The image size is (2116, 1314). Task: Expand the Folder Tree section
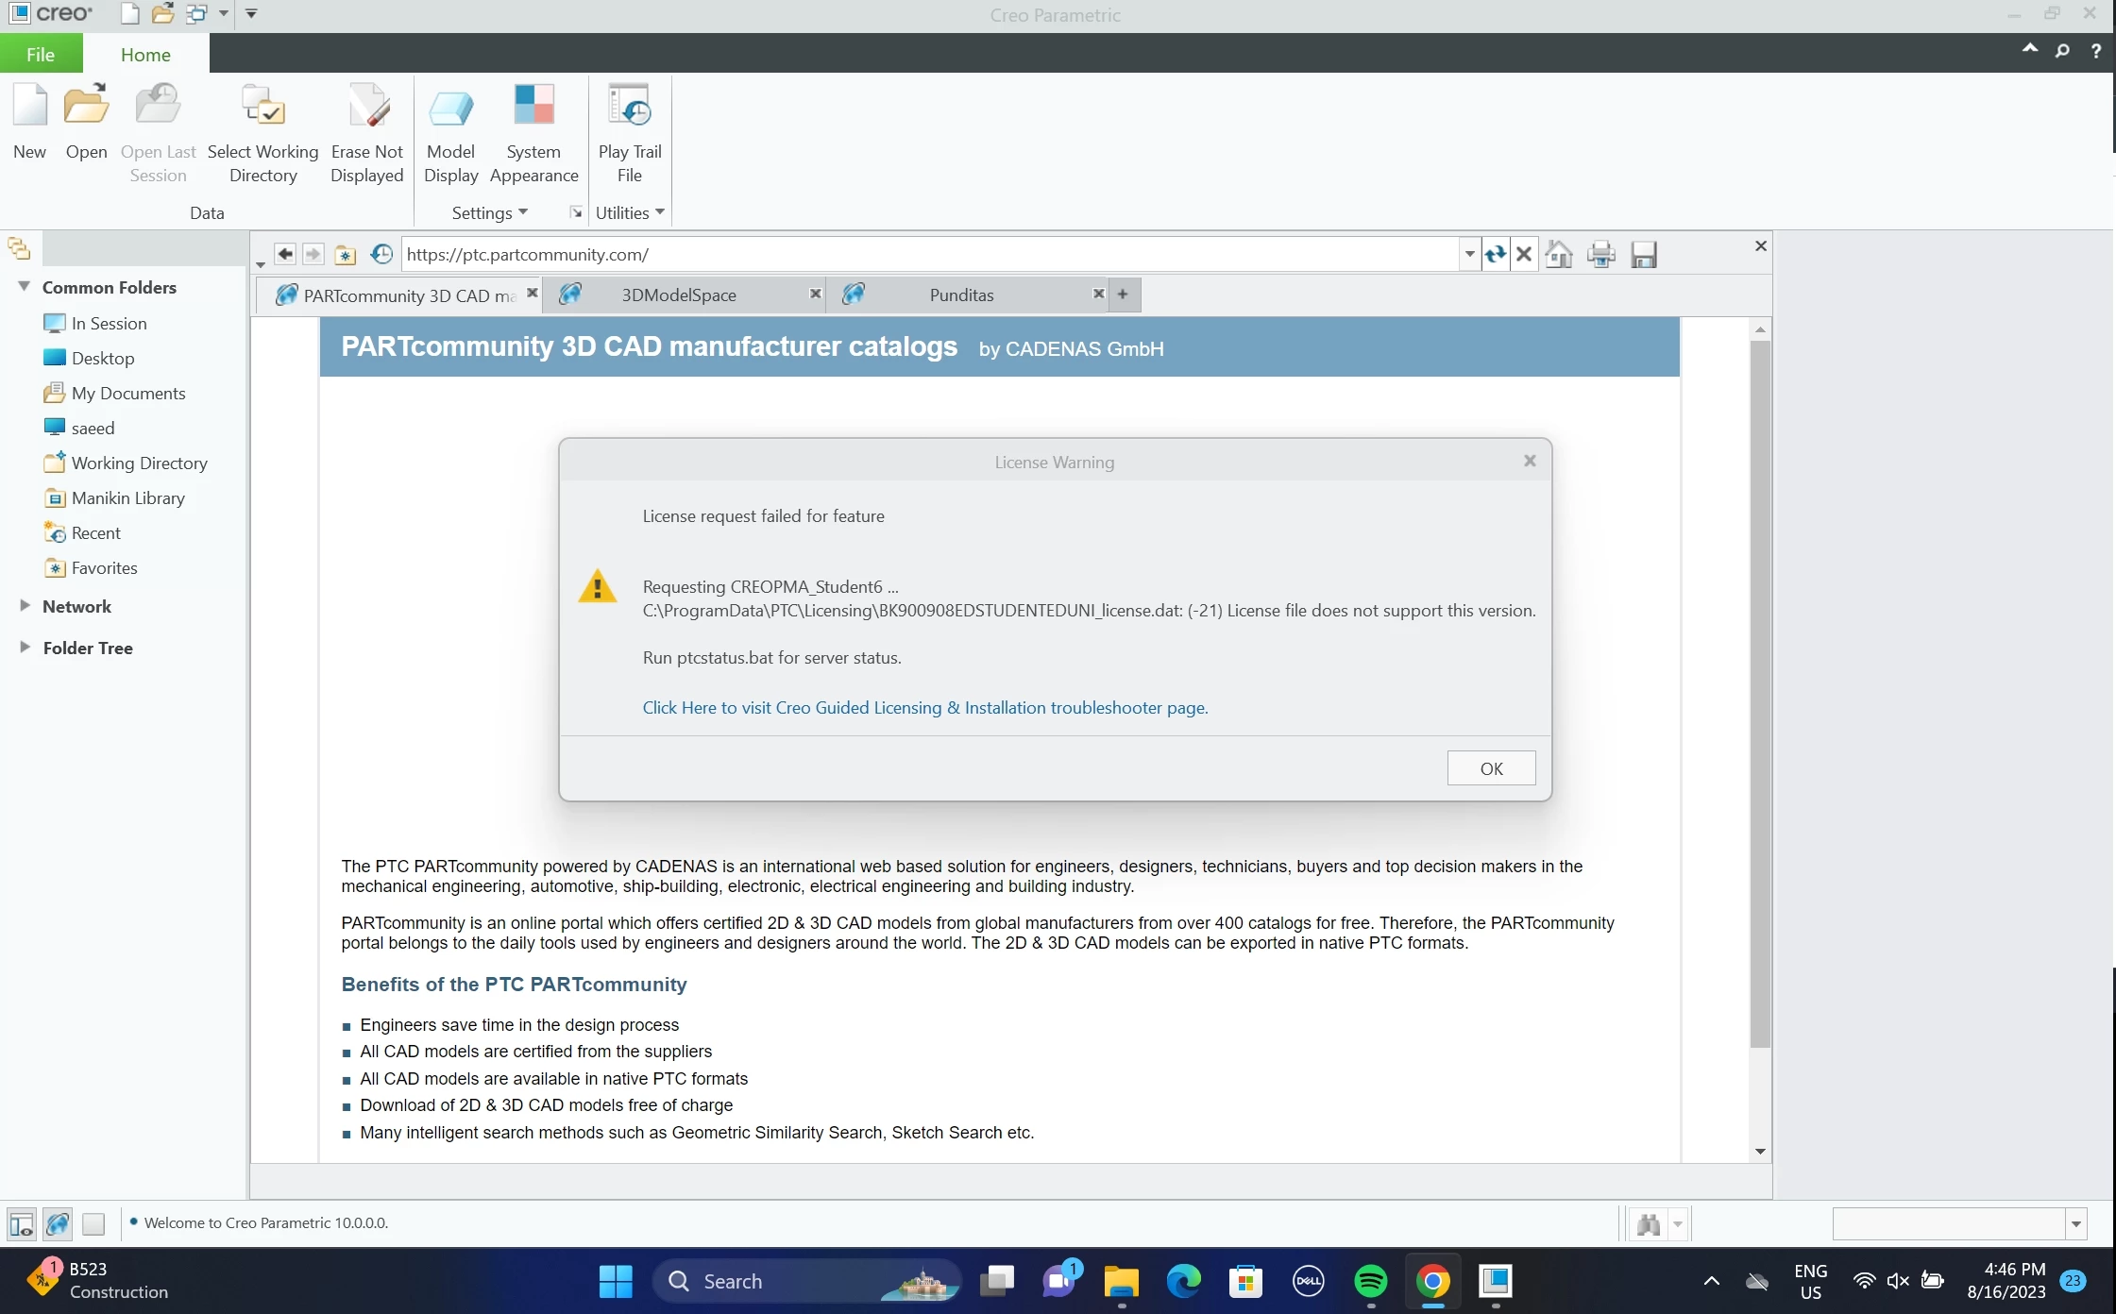click(x=25, y=648)
